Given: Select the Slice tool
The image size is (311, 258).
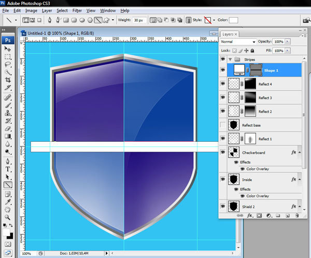Looking at the screenshot, I should [x=8, y=88].
